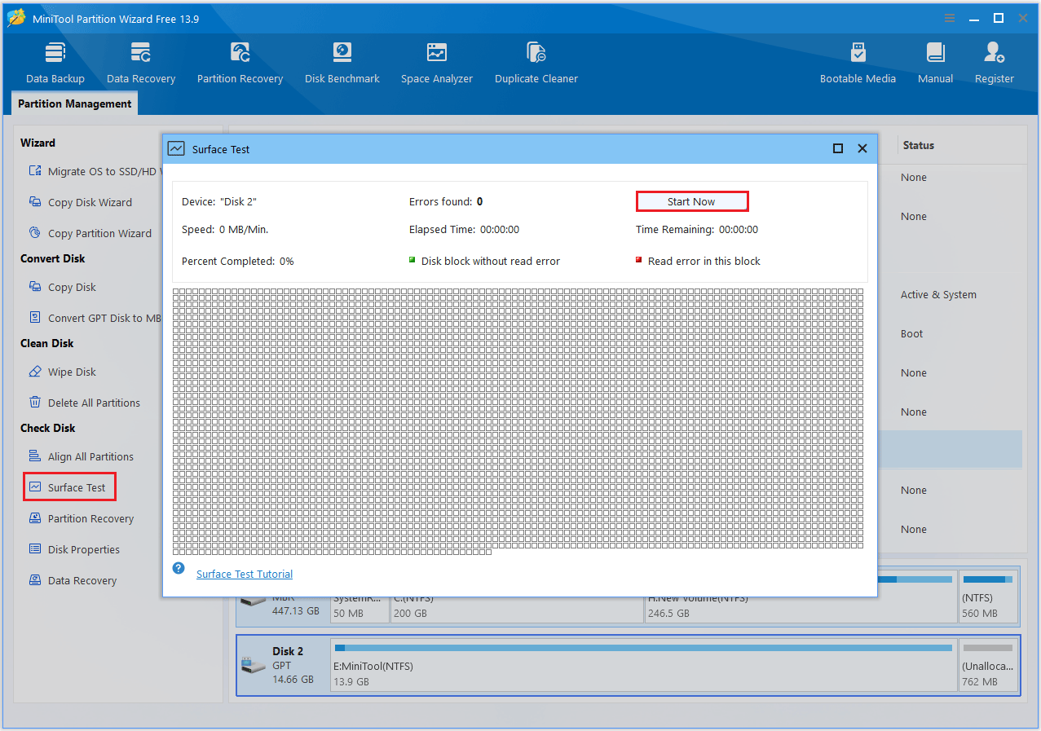Click Partition Recovery in the sidebar

(81, 518)
